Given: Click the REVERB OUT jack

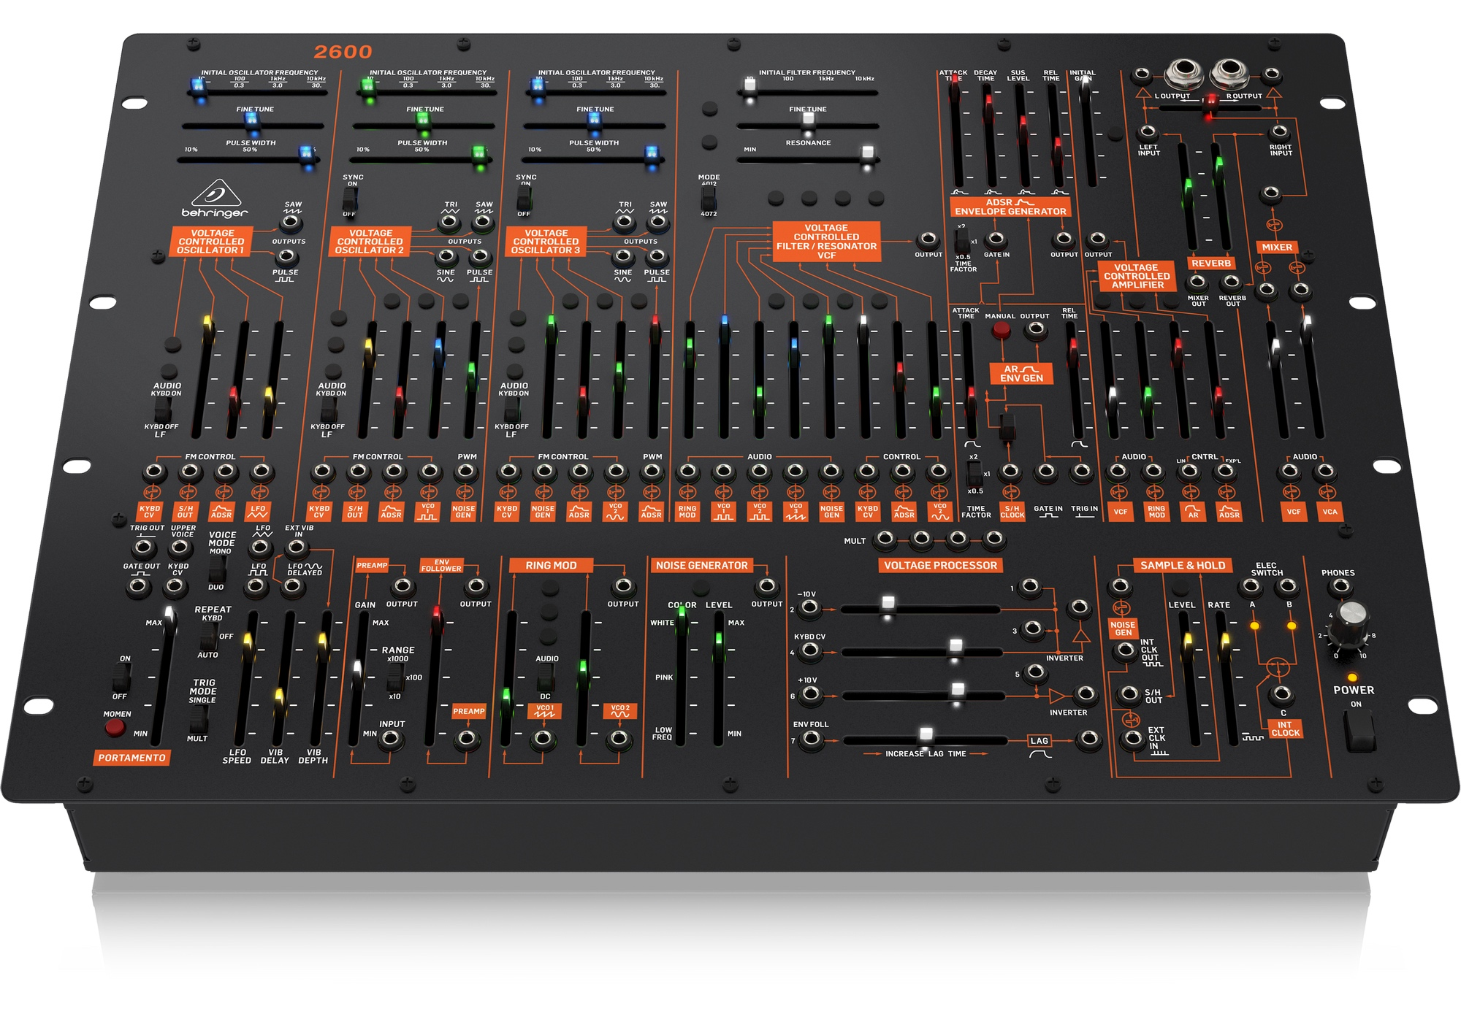Looking at the screenshot, I should pos(1231,283).
